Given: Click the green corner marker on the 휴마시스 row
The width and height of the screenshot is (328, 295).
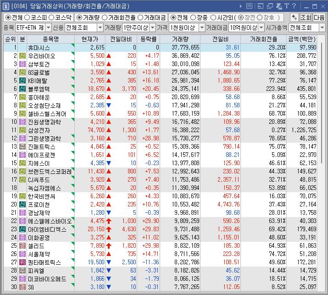Looking at the screenshot, I should [73, 45].
